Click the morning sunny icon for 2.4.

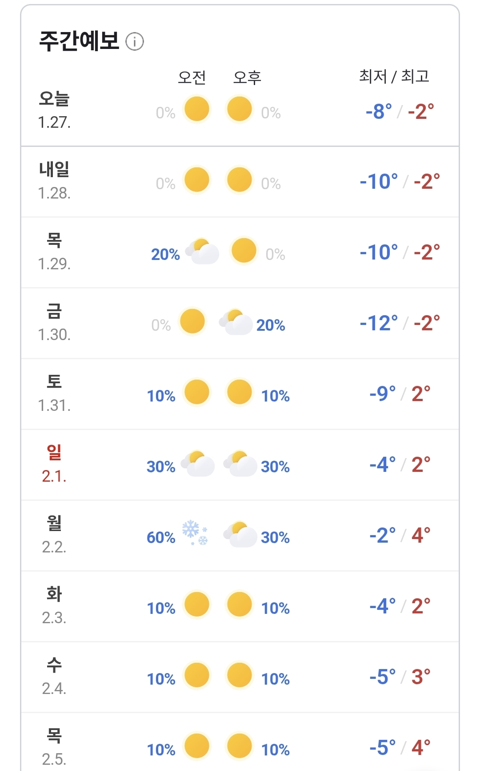tap(196, 675)
